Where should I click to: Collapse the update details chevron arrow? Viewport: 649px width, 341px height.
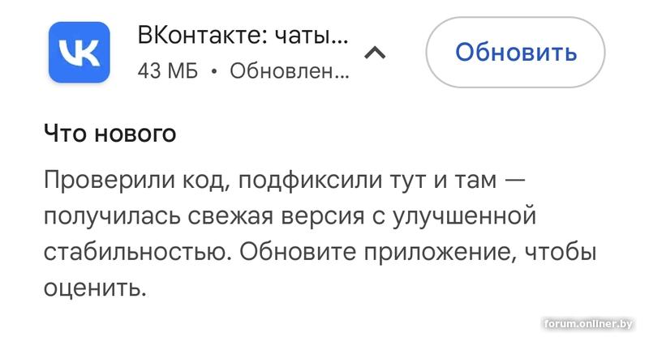point(374,53)
